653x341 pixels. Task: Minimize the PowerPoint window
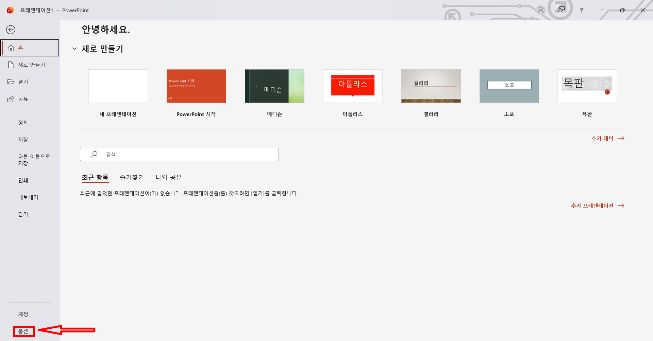point(602,10)
